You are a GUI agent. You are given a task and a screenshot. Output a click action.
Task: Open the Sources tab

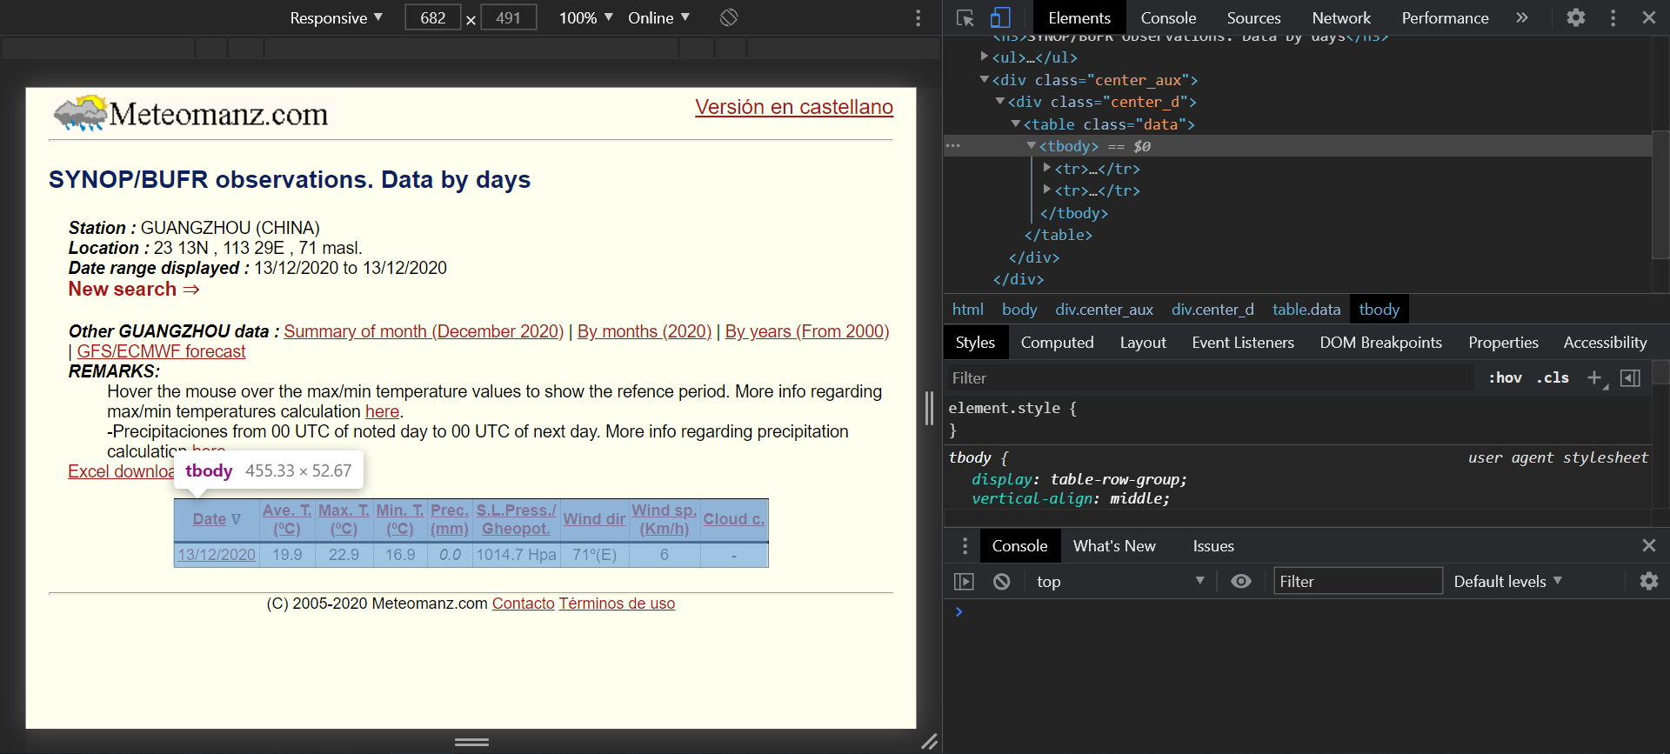point(1253,17)
